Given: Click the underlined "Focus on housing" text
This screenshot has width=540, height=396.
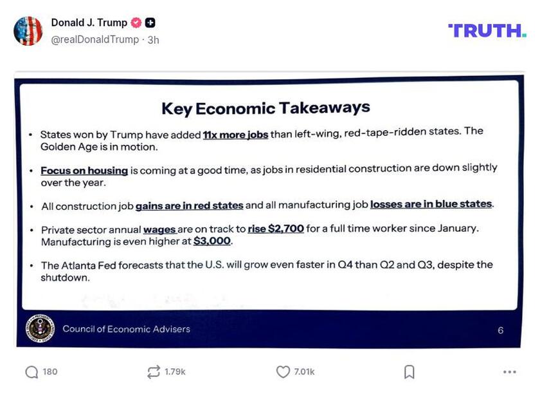Looking at the screenshot, I should click(84, 171).
